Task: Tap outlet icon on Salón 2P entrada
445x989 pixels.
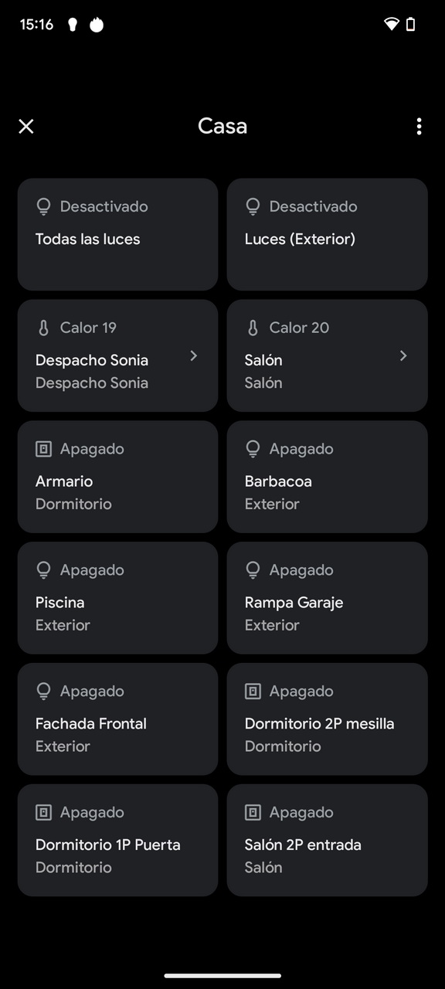Action: click(253, 813)
